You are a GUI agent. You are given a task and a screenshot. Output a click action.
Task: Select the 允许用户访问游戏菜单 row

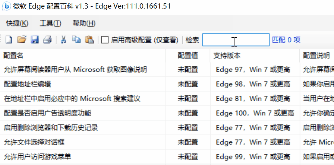[37, 157]
